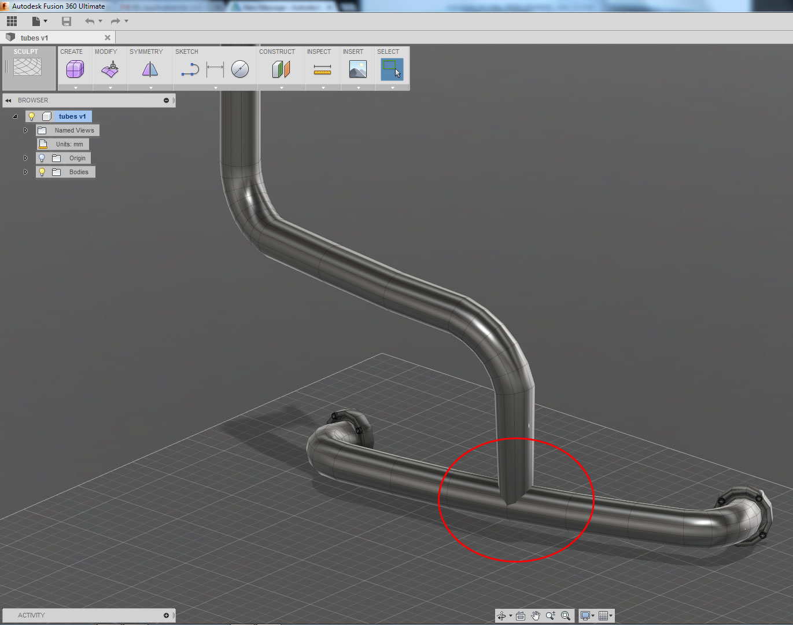Viewport: 793px width, 625px height.
Task: Select the Inspect measure ruler tool
Action: tap(322, 69)
